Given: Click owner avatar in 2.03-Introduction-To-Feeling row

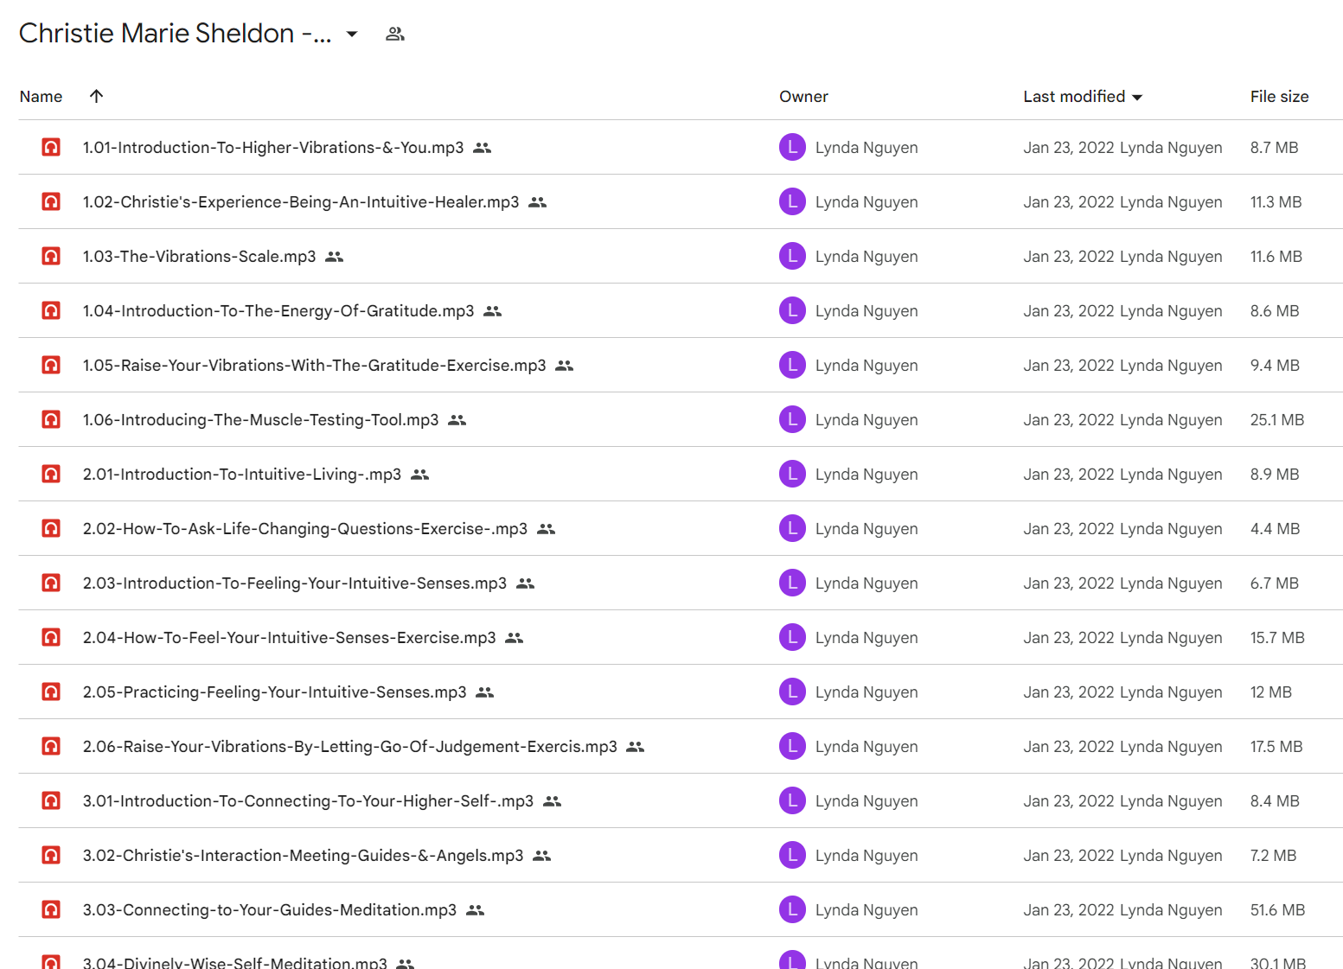Looking at the screenshot, I should pos(792,583).
